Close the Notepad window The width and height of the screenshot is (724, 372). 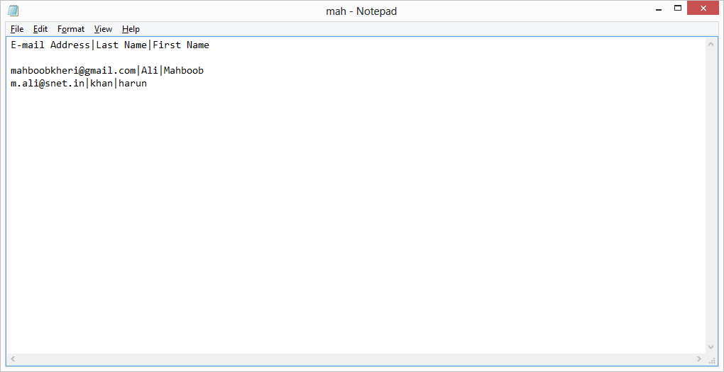[703, 9]
